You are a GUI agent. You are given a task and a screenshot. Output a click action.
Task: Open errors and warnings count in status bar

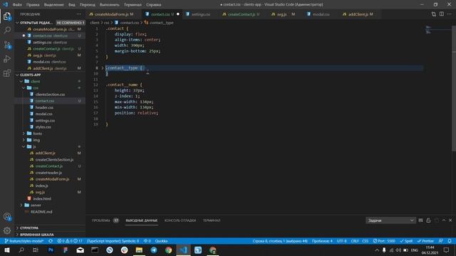(70, 241)
